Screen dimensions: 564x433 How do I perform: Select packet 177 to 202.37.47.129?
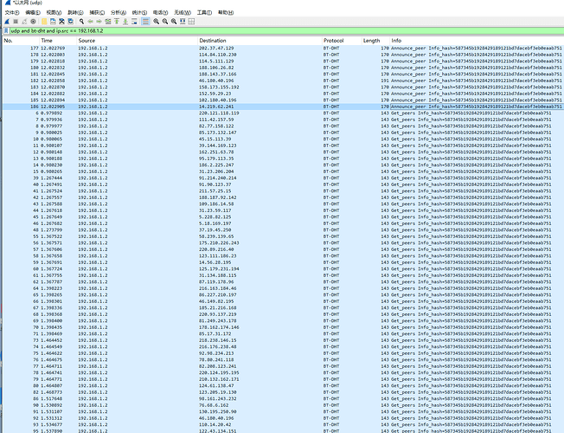[x=284, y=48]
